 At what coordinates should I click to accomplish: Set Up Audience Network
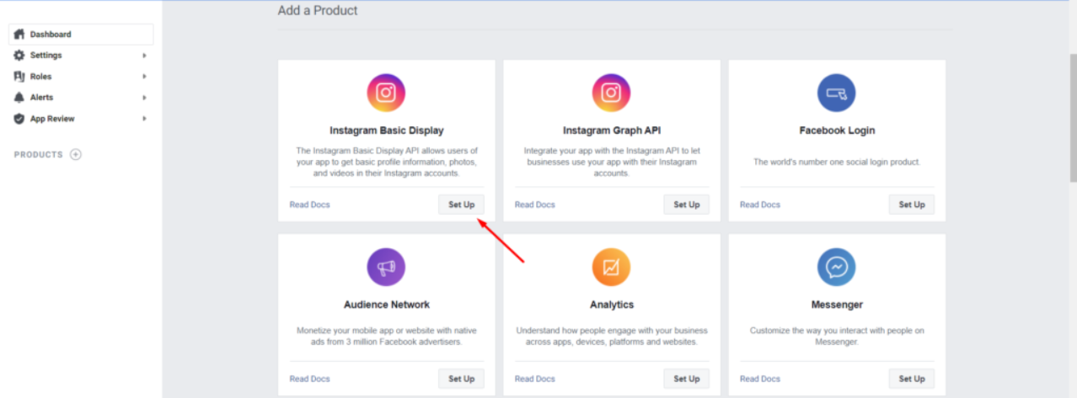click(x=461, y=379)
